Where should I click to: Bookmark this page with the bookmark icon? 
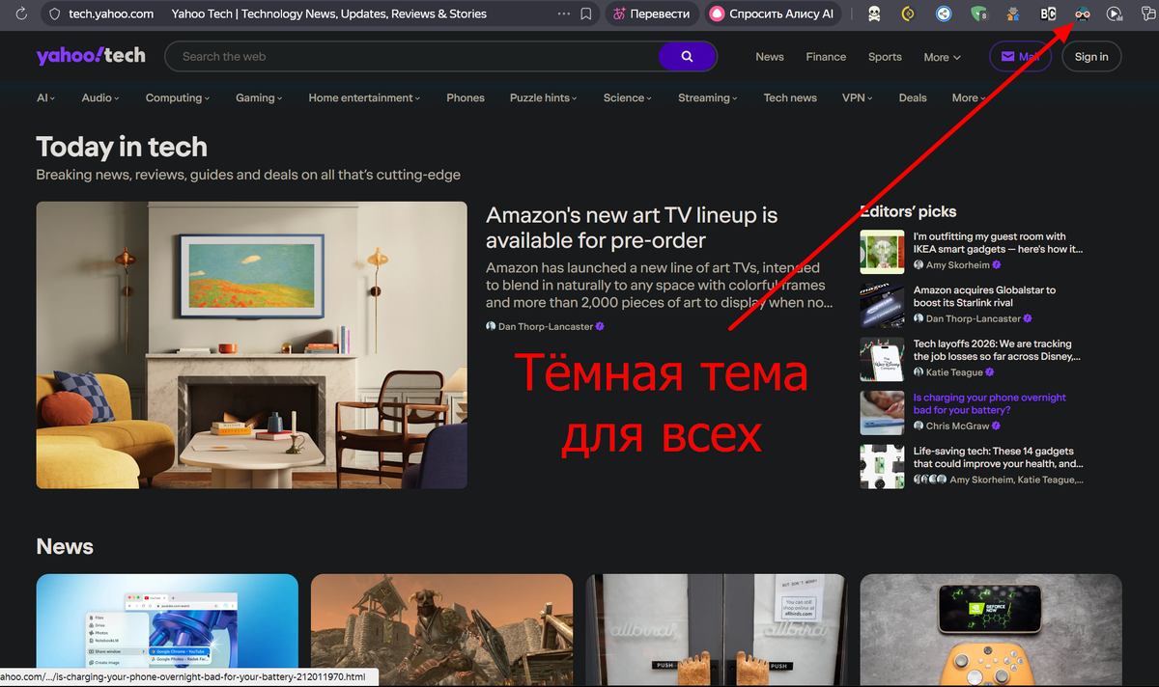coord(586,14)
